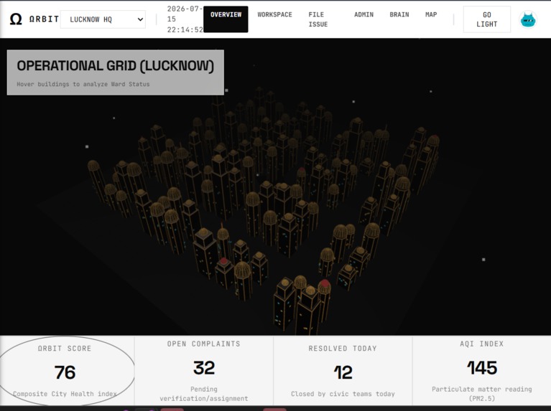Open the Admin tab
The height and width of the screenshot is (411, 551).
coord(364,15)
